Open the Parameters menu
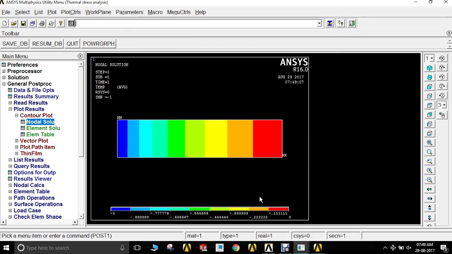This screenshot has width=452, height=254. (129, 12)
